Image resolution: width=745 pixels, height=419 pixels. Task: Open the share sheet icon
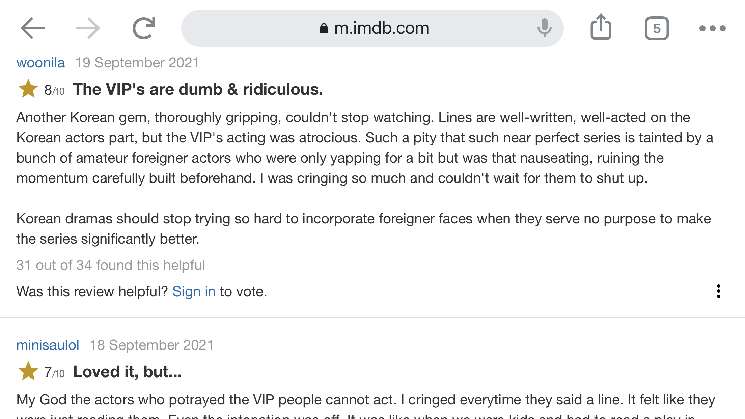pyautogui.click(x=601, y=28)
